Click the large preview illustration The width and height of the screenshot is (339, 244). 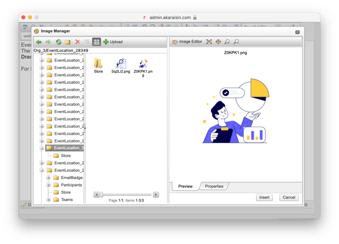(x=236, y=111)
